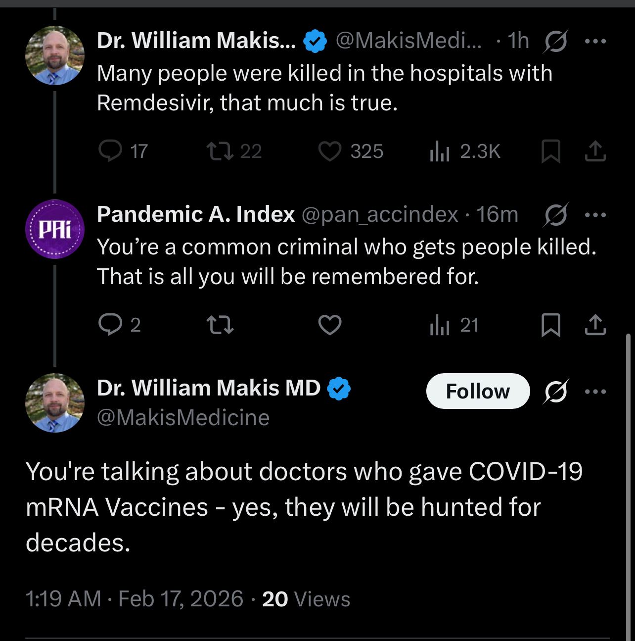
Task: Open more options on the first tweet
Action: pyautogui.click(x=595, y=41)
